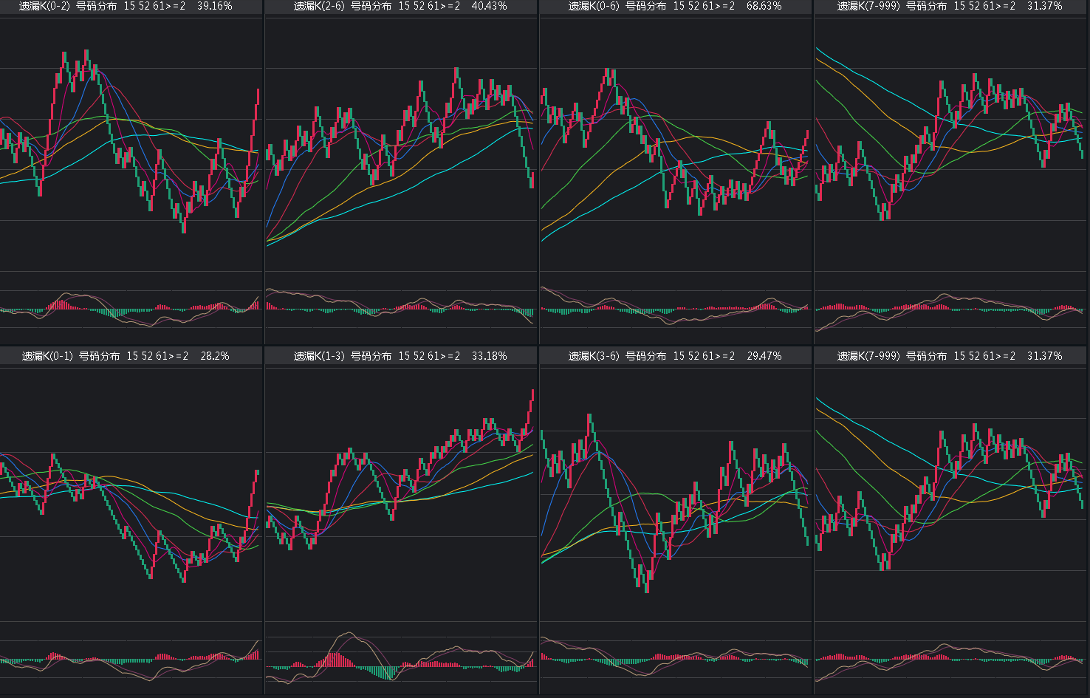
Task: Click the 遗漏K(2-6) chart title
Action: (319, 6)
